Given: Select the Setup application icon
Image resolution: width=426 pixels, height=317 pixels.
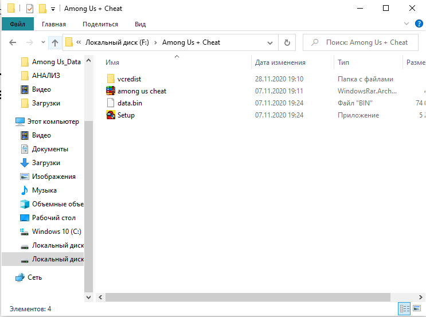Looking at the screenshot, I should click(111, 115).
